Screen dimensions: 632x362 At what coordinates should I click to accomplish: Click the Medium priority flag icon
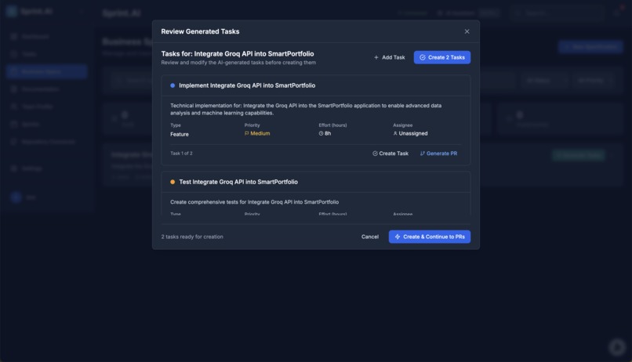tap(247, 133)
